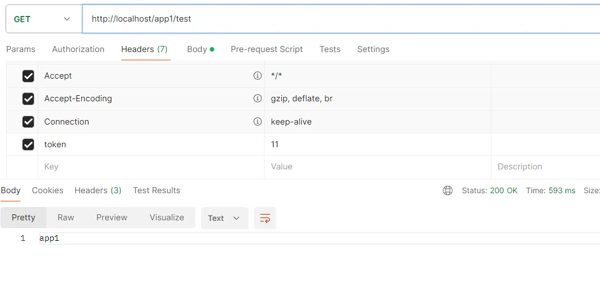
Task: Toggle the Connection header checkbox
Action: 28,122
